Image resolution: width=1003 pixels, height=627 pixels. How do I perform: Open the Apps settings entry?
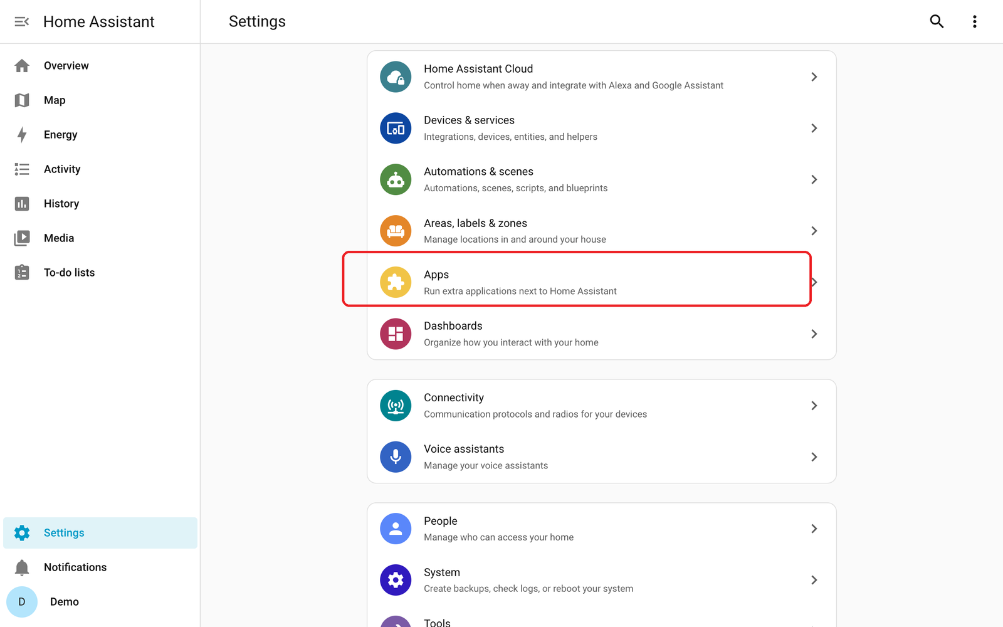click(x=602, y=282)
